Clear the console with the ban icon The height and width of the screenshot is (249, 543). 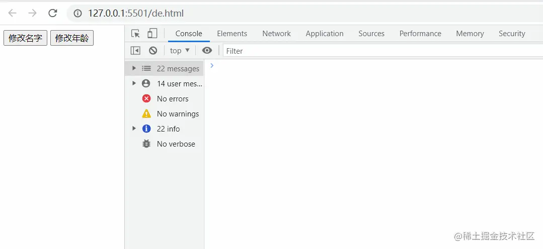153,51
